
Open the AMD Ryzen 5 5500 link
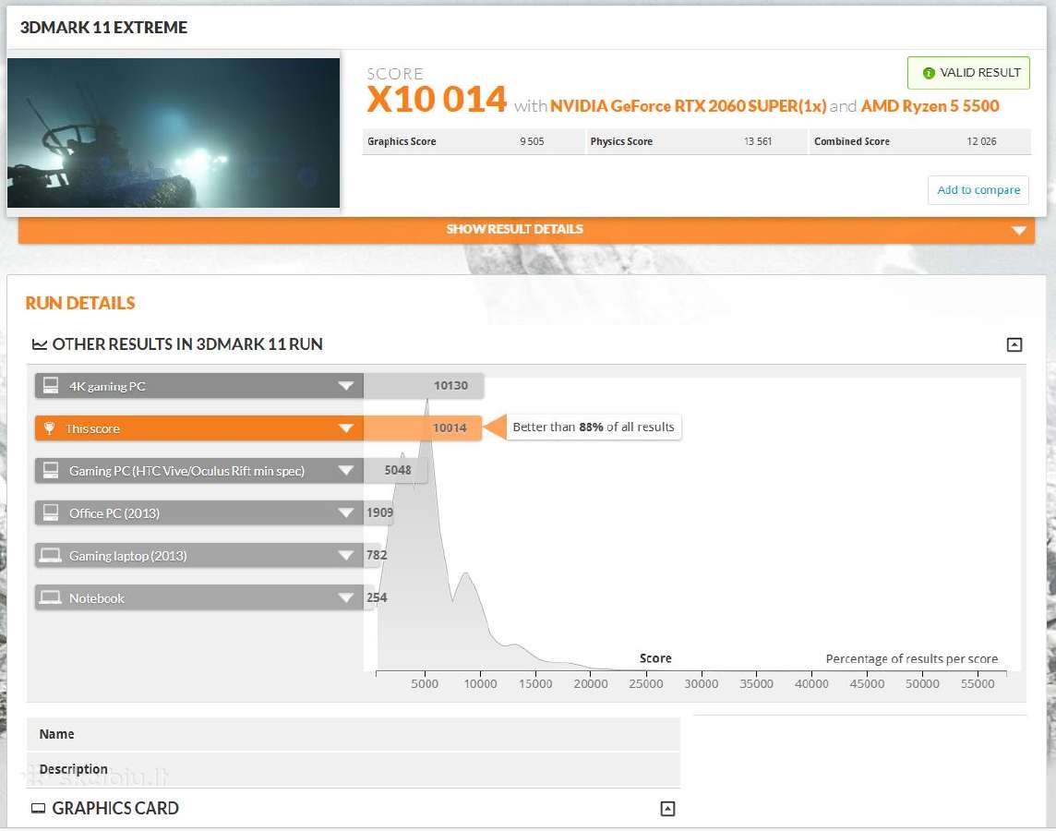pos(930,106)
